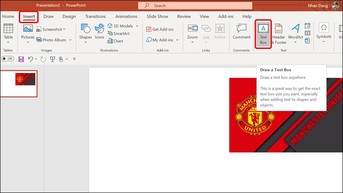This screenshot has height=193, width=343.
Task: Click Get Add-ins
Action: [160, 29]
